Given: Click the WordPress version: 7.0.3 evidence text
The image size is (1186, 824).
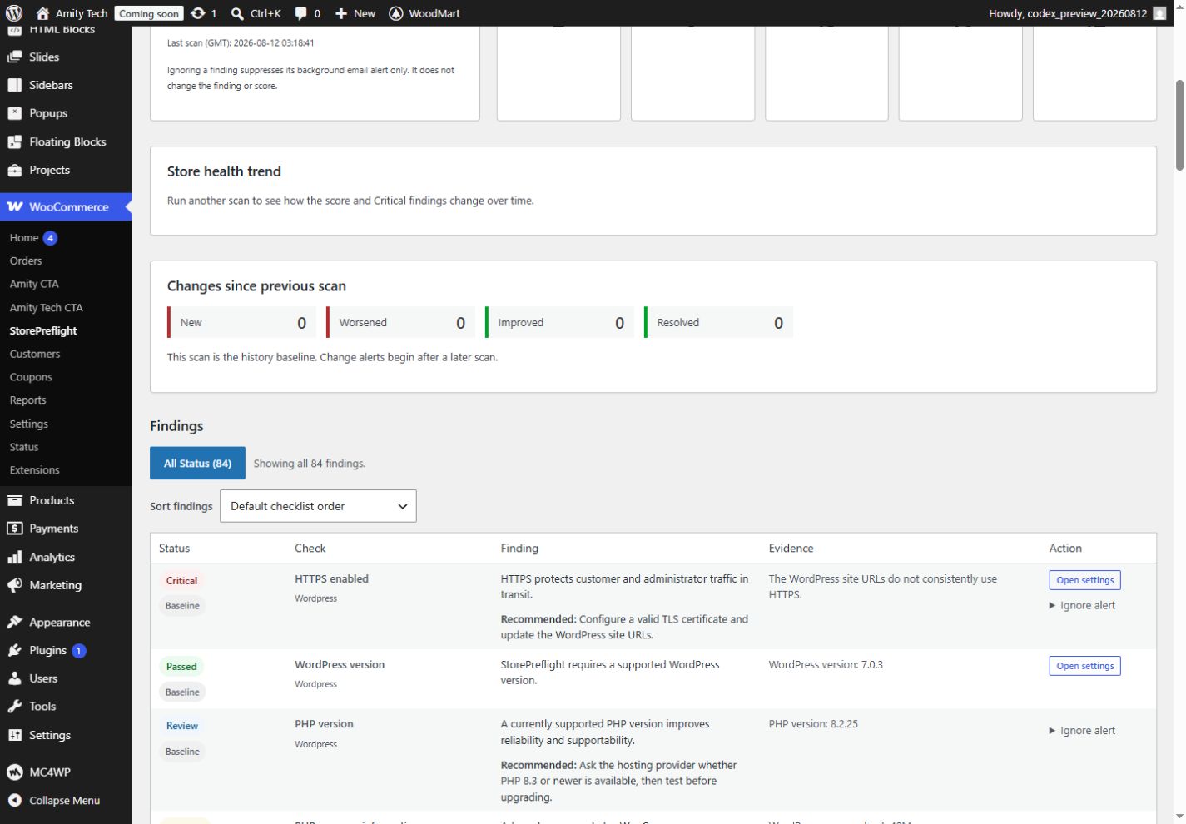Looking at the screenshot, I should click(x=826, y=665).
